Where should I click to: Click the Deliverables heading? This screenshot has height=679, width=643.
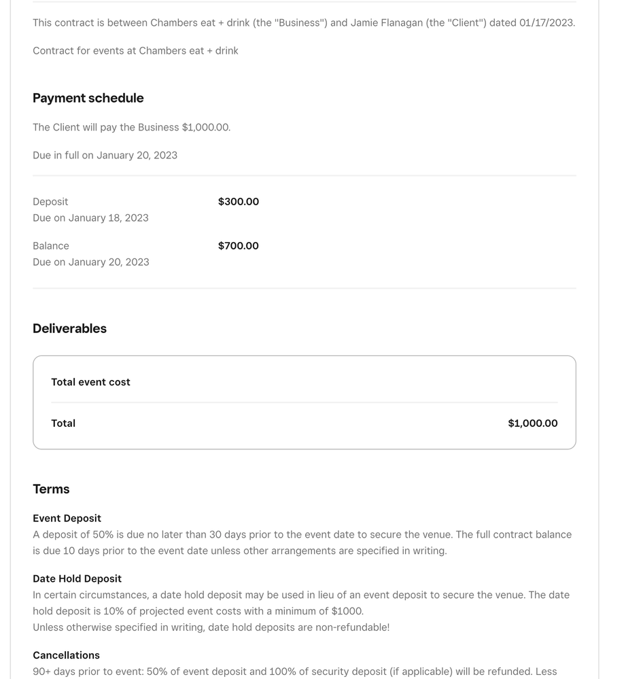point(69,328)
